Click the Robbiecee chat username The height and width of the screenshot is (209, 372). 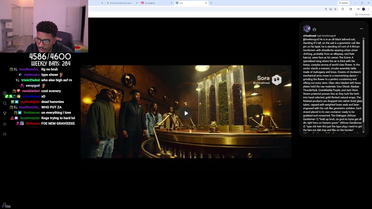(31, 113)
